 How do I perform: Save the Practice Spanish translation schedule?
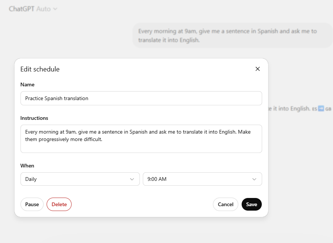point(251,204)
